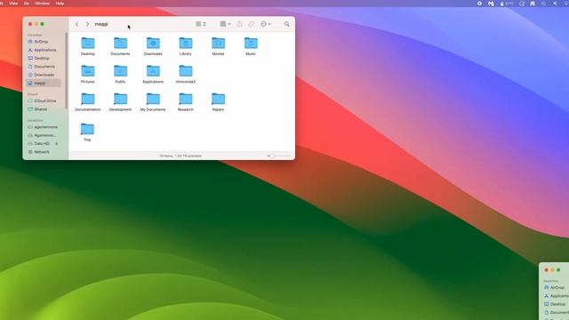Open the Group By dropdown in the toolbar
Viewport: 569px width, 320px height.
[x=225, y=24]
